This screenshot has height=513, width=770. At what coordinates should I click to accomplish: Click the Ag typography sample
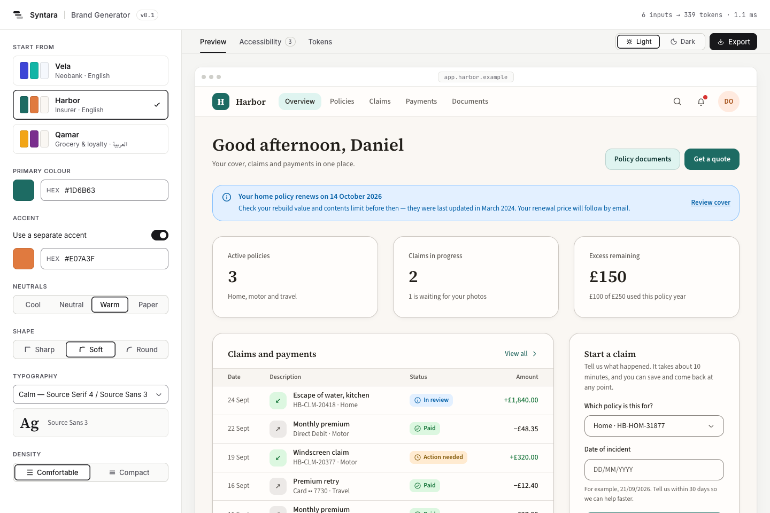[29, 423]
